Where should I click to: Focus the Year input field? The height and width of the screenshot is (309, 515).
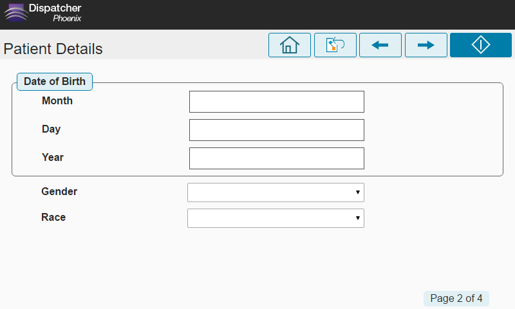277,158
